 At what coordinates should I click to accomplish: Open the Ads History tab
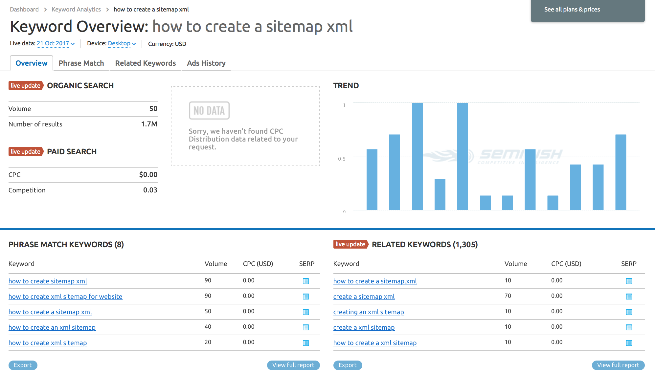point(206,63)
